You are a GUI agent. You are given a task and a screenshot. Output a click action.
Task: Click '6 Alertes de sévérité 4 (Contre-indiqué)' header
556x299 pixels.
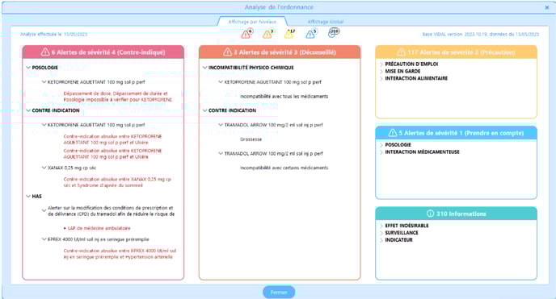pyautogui.click(x=103, y=52)
